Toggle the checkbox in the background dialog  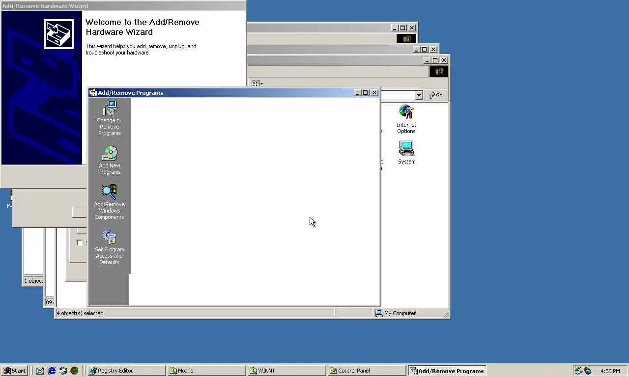pyautogui.click(x=80, y=242)
